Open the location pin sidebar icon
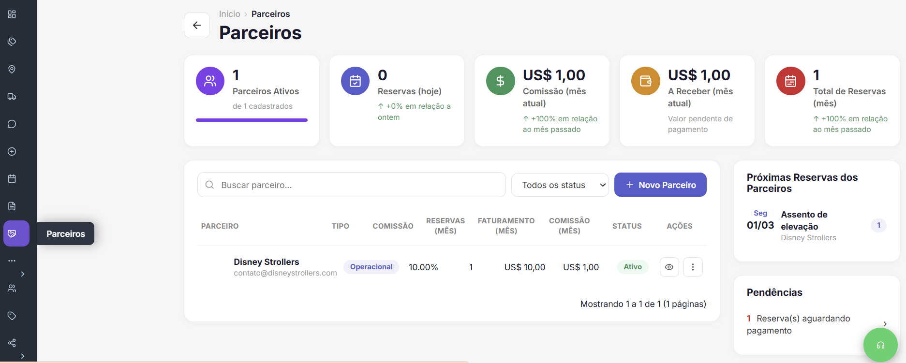 coord(12,69)
